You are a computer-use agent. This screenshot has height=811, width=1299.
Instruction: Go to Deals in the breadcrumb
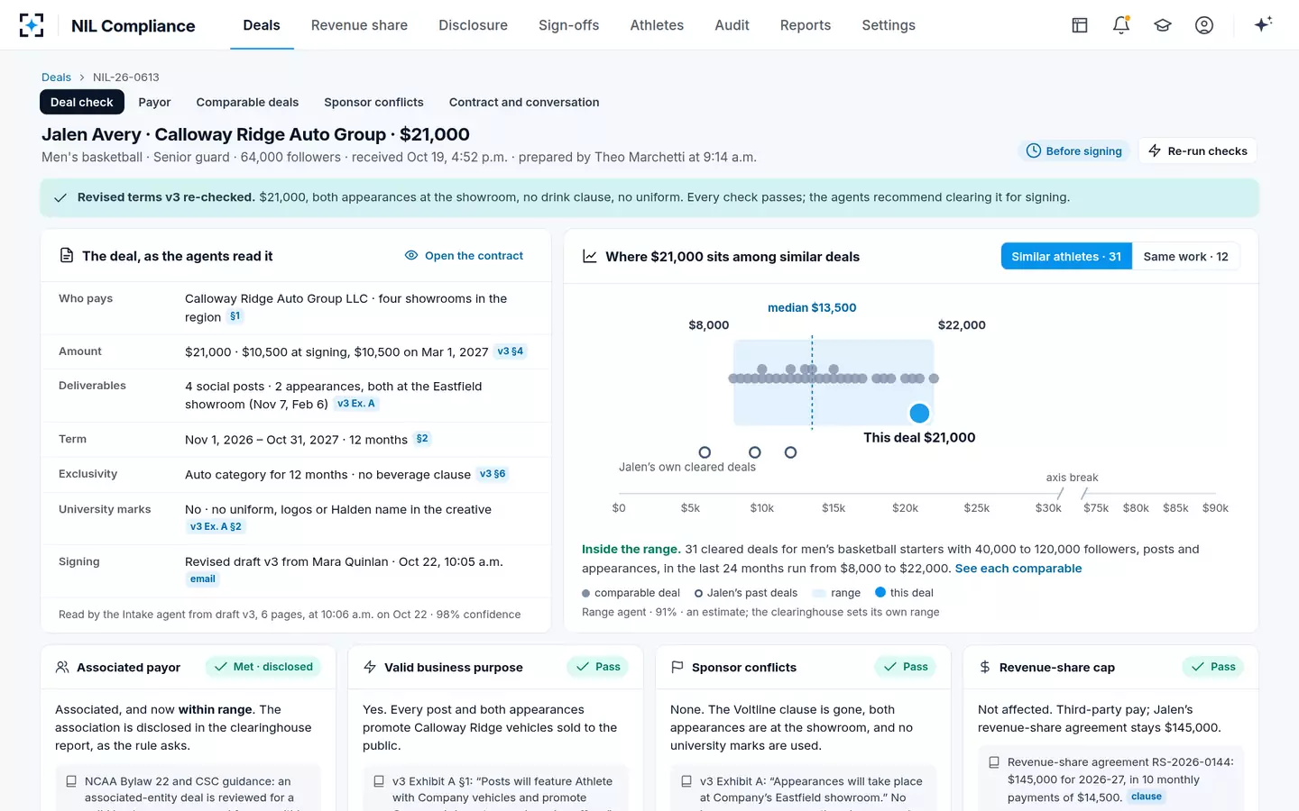coord(56,77)
